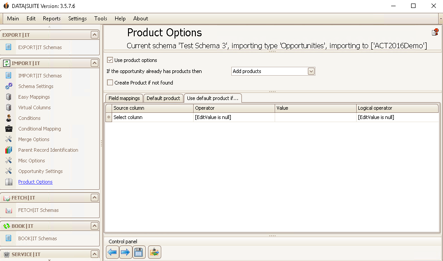Click the FETCH|IT Schemas envelope icon
This screenshot has height=261, width=443.
tap(9, 210)
